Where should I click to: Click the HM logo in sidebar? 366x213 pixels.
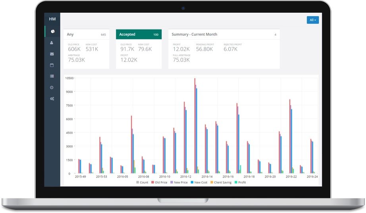(52, 19)
